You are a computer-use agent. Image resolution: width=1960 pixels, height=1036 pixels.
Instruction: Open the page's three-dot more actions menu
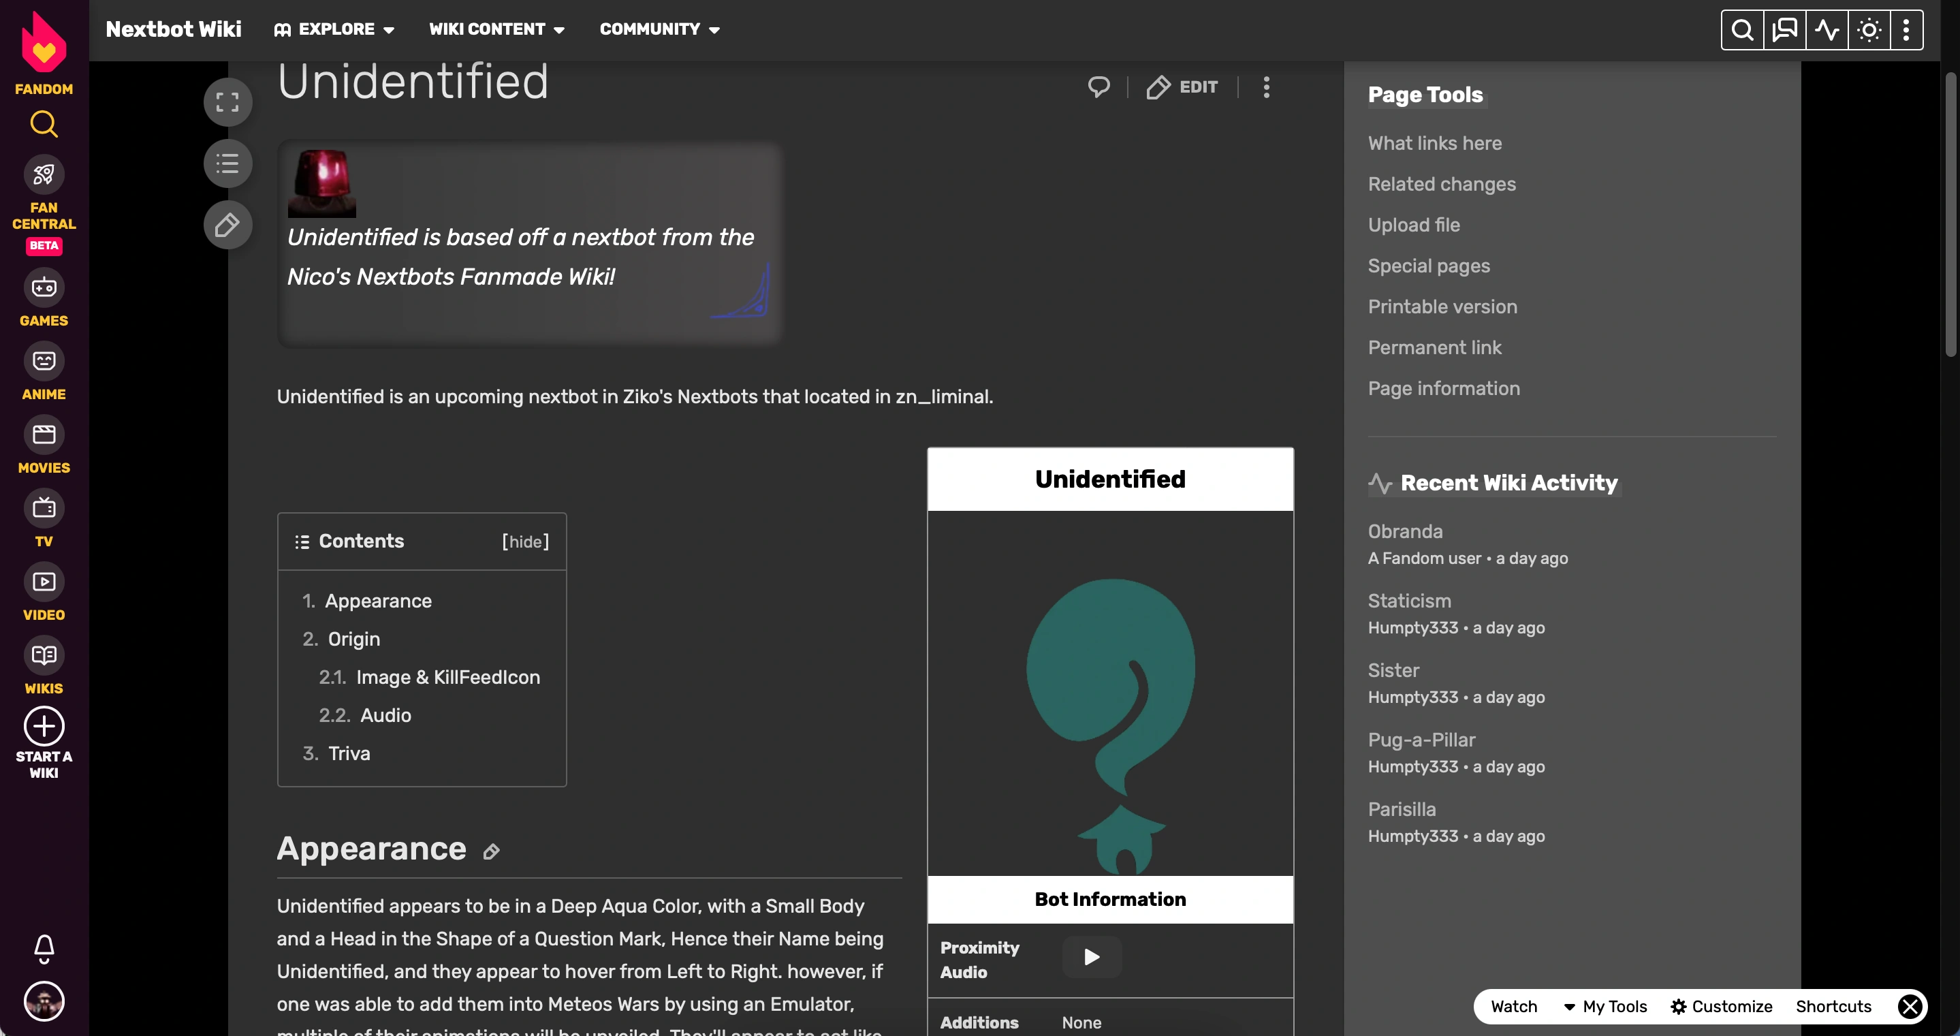pos(1266,87)
